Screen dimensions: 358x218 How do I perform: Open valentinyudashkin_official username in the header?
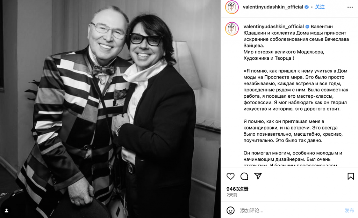tap(273, 7)
